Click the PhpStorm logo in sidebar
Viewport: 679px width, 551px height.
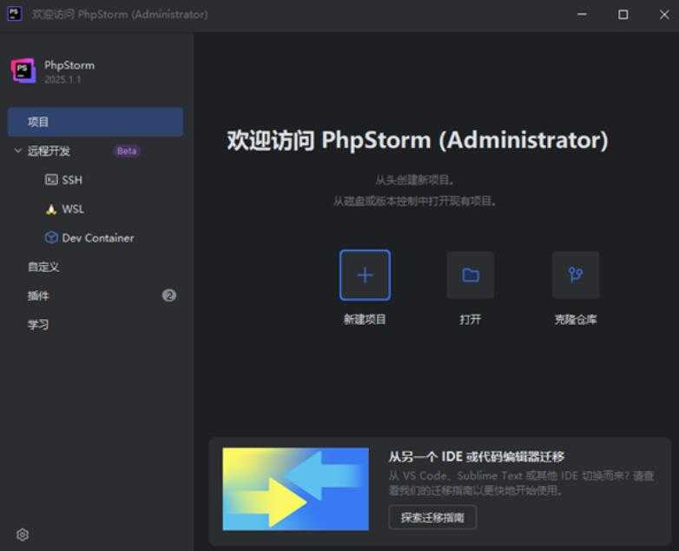(23, 71)
